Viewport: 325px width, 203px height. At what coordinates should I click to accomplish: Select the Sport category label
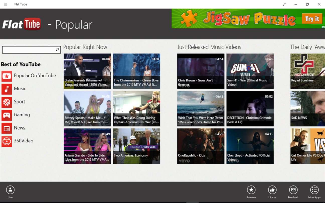[19, 102]
